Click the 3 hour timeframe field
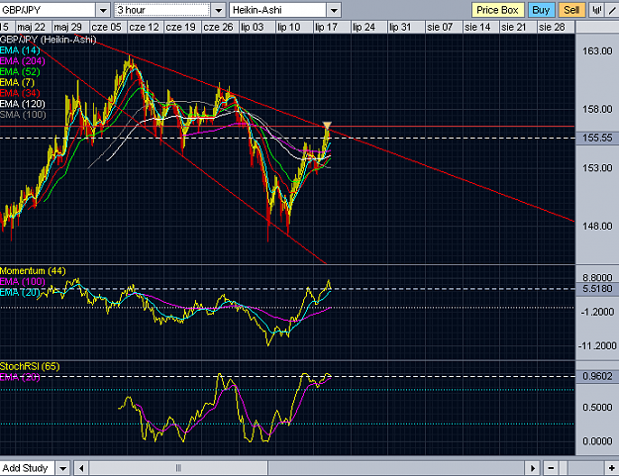Image resolution: width=619 pixels, height=476 pixels. [162, 10]
